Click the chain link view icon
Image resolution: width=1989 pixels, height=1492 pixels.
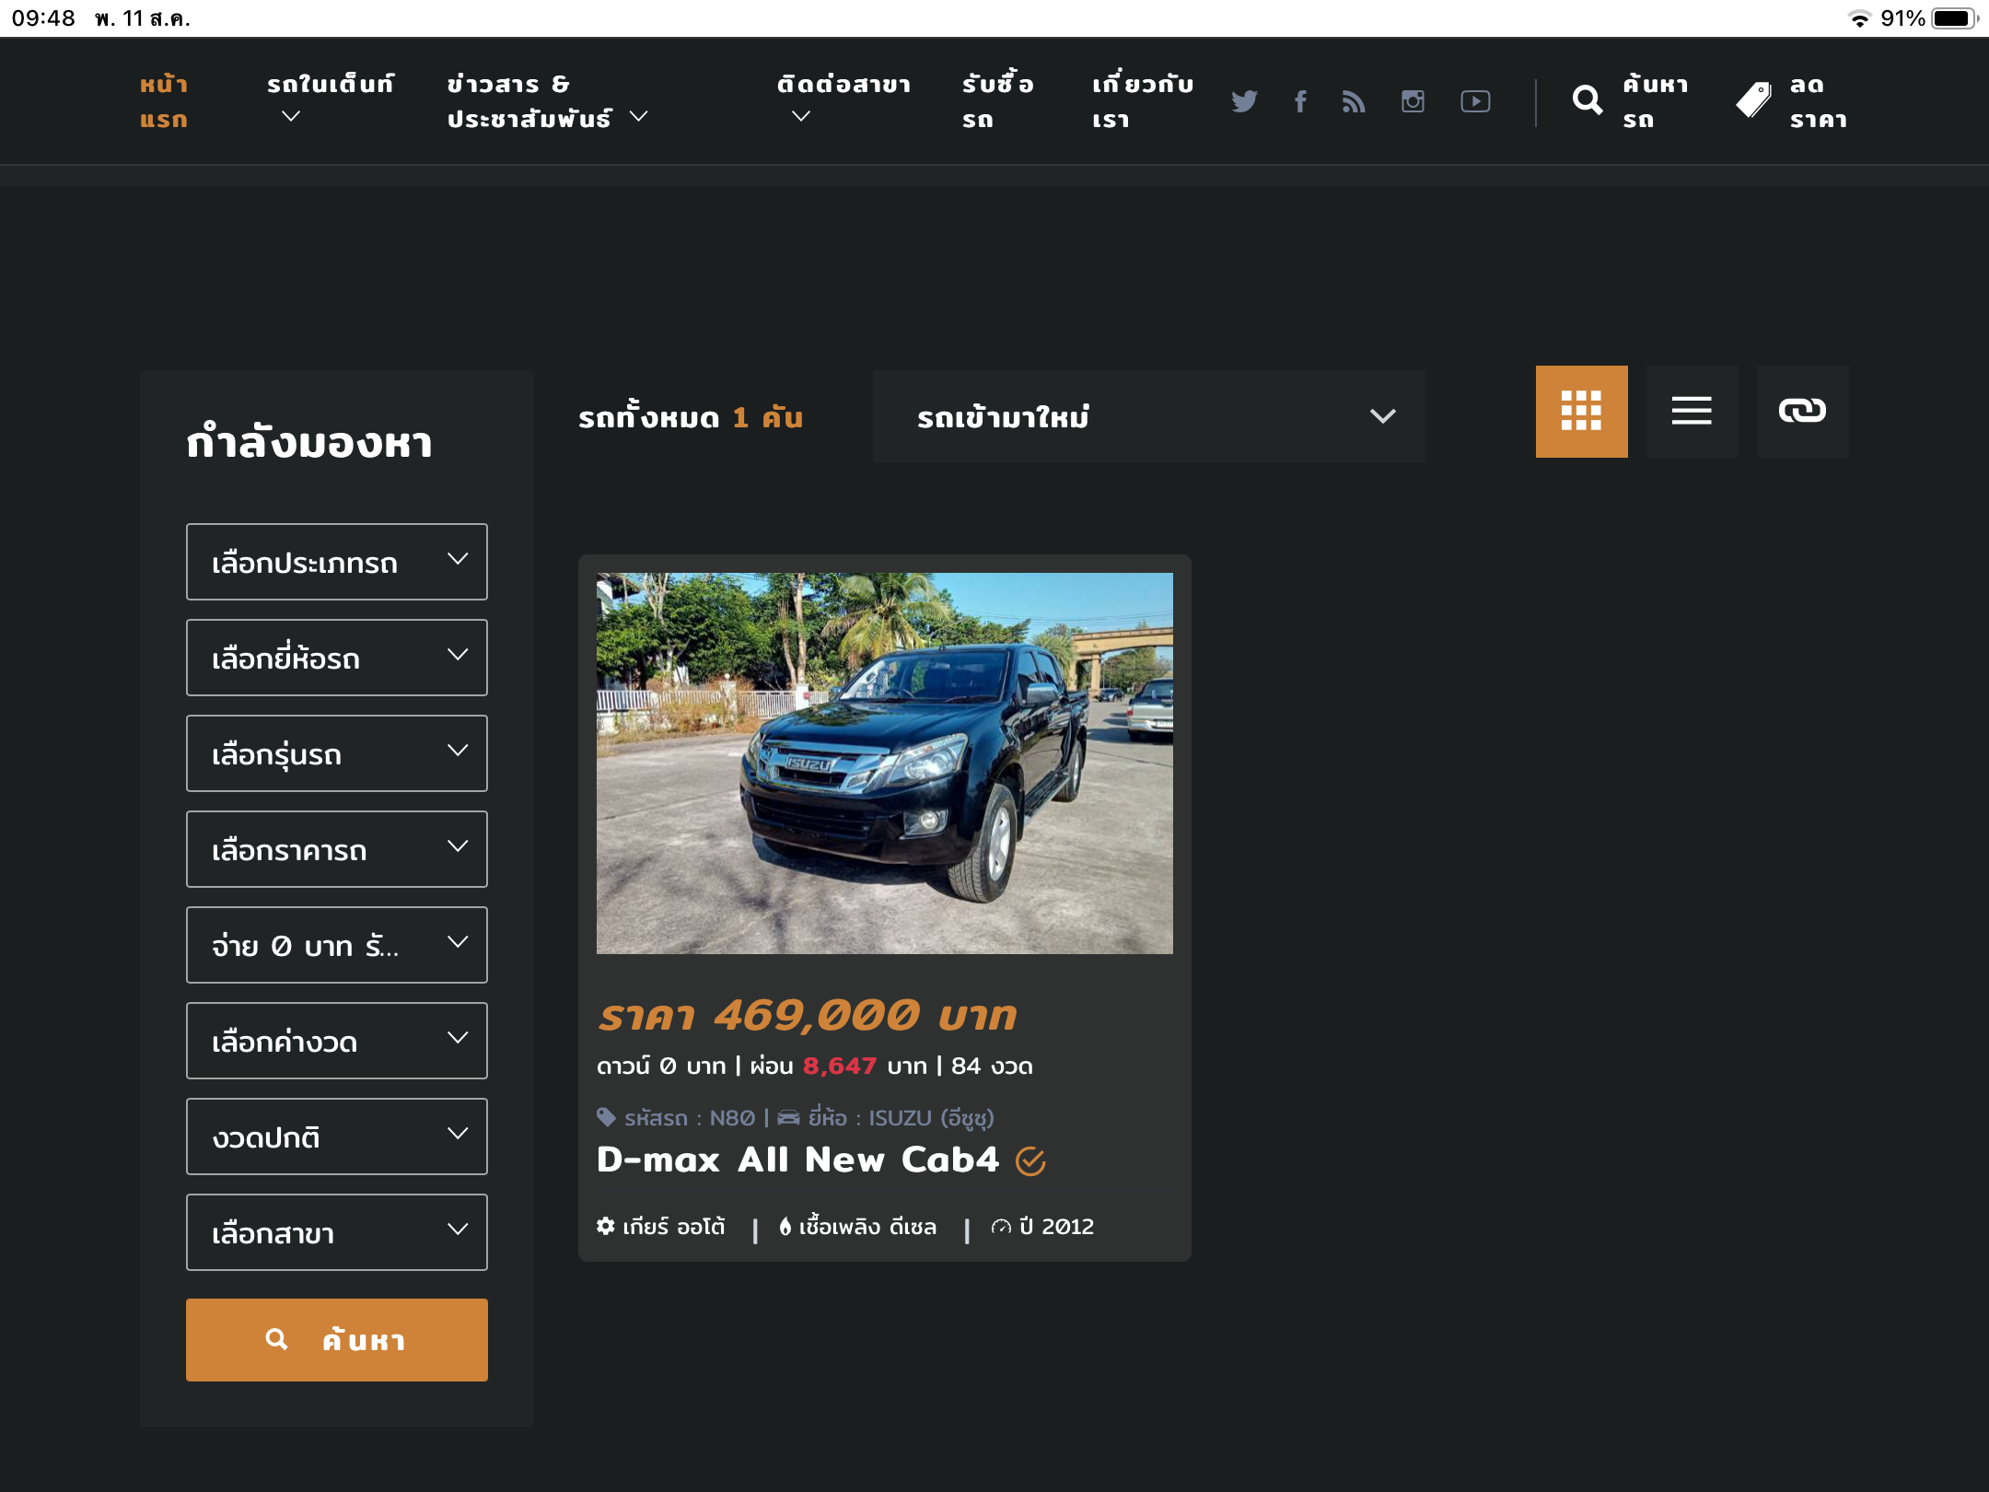tap(1802, 411)
